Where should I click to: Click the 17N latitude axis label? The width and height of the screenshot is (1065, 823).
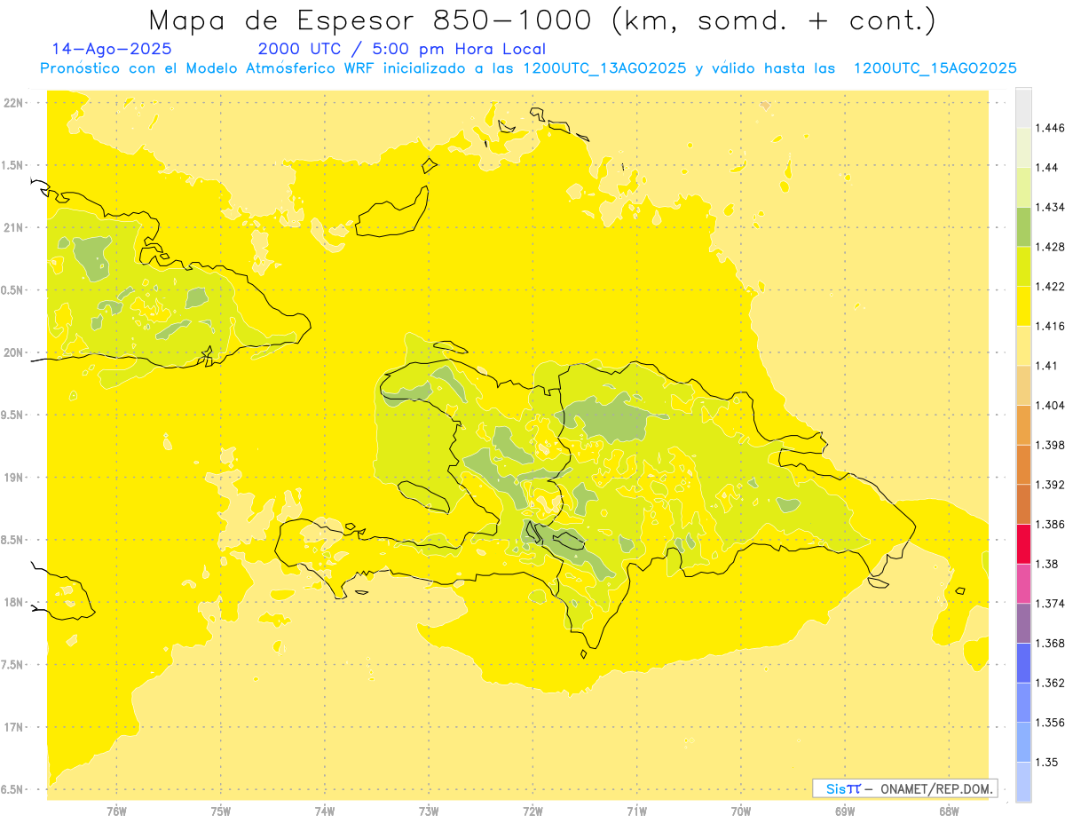tap(15, 727)
